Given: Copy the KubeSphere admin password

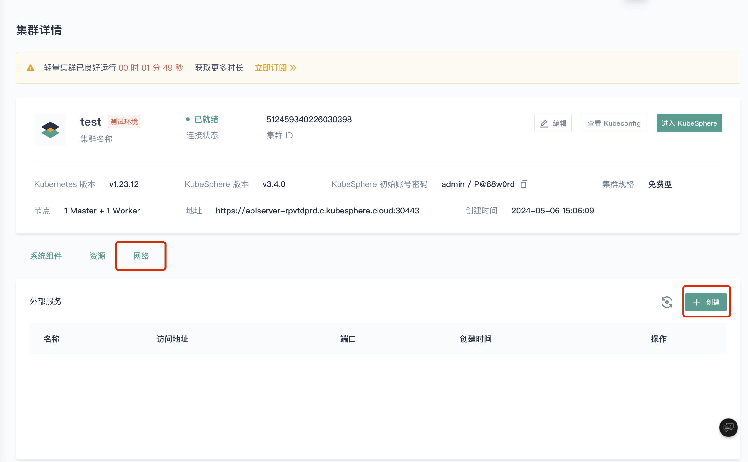Looking at the screenshot, I should click(x=524, y=184).
